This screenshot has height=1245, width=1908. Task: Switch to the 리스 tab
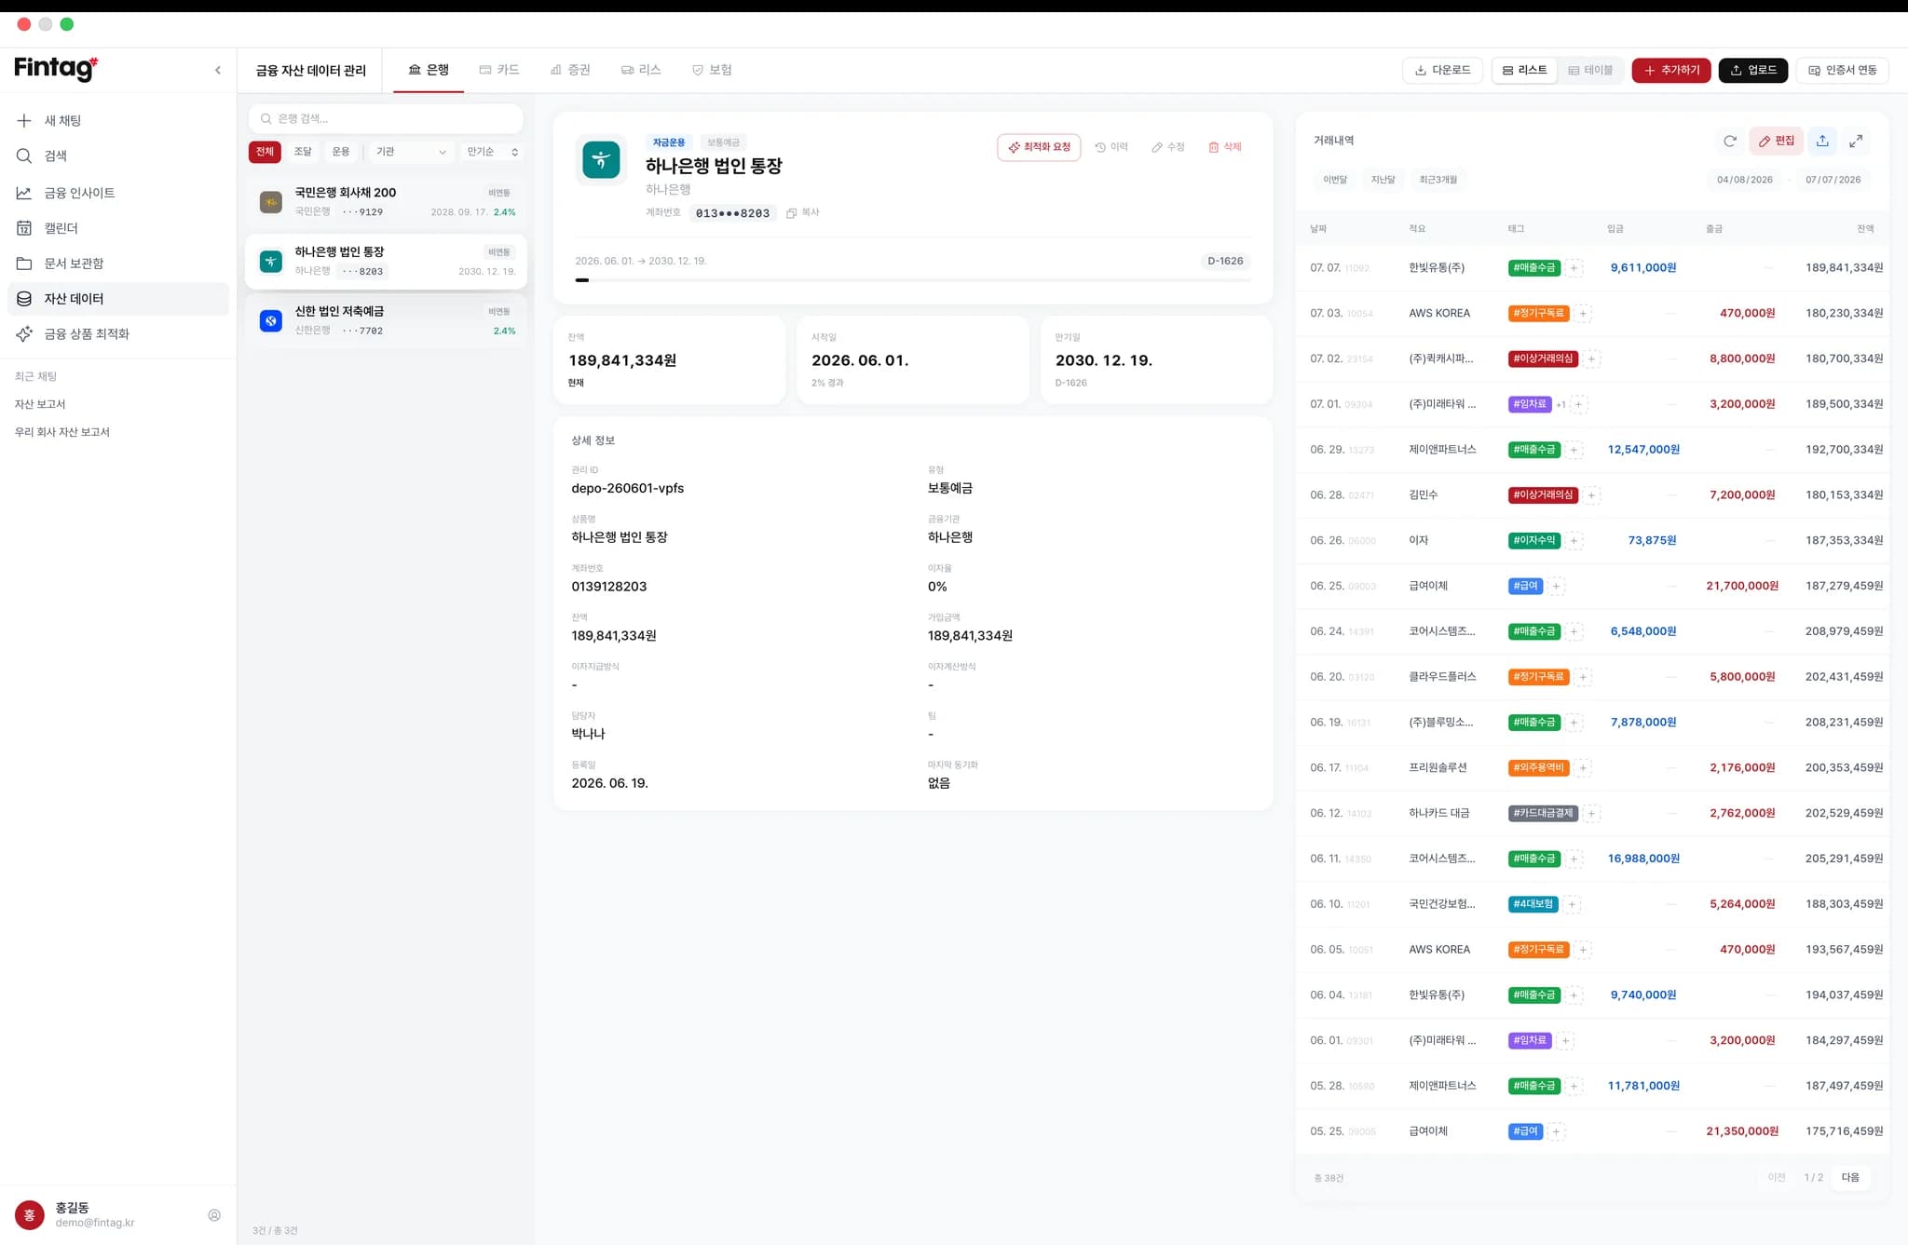click(x=641, y=70)
